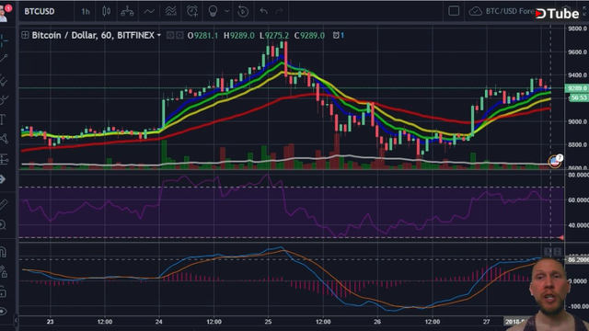The image size is (589, 331).
Task: Click the 9289.0 current price label
Action: coord(577,88)
